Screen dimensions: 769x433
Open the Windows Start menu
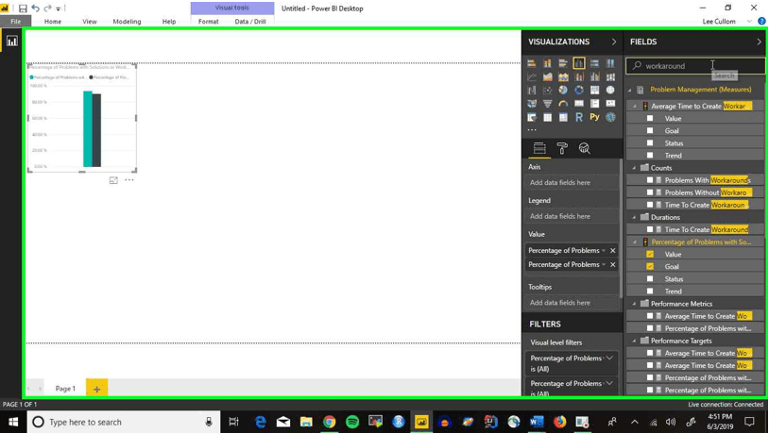coord(13,422)
